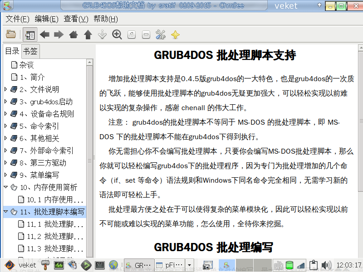Click the screenshot camera tray icon
Image resolution: width=363 pixels, height=272 pixels.
[x=207, y=265]
